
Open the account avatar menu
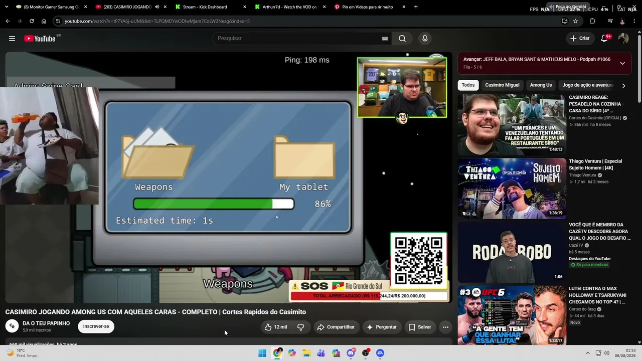pyautogui.click(x=623, y=39)
